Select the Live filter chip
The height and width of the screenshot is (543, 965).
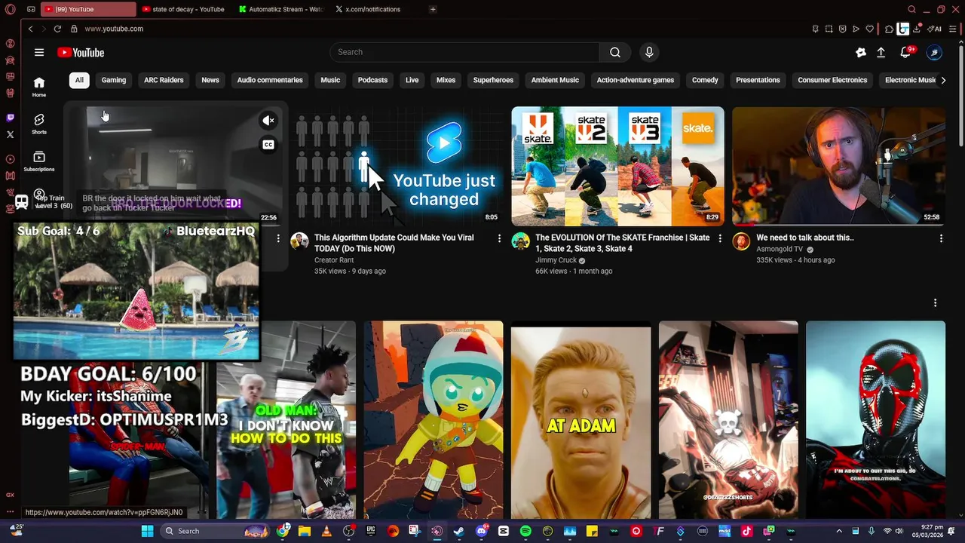[x=412, y=80]
